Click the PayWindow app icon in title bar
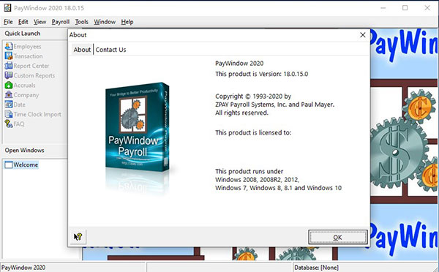 pos(7,8)
